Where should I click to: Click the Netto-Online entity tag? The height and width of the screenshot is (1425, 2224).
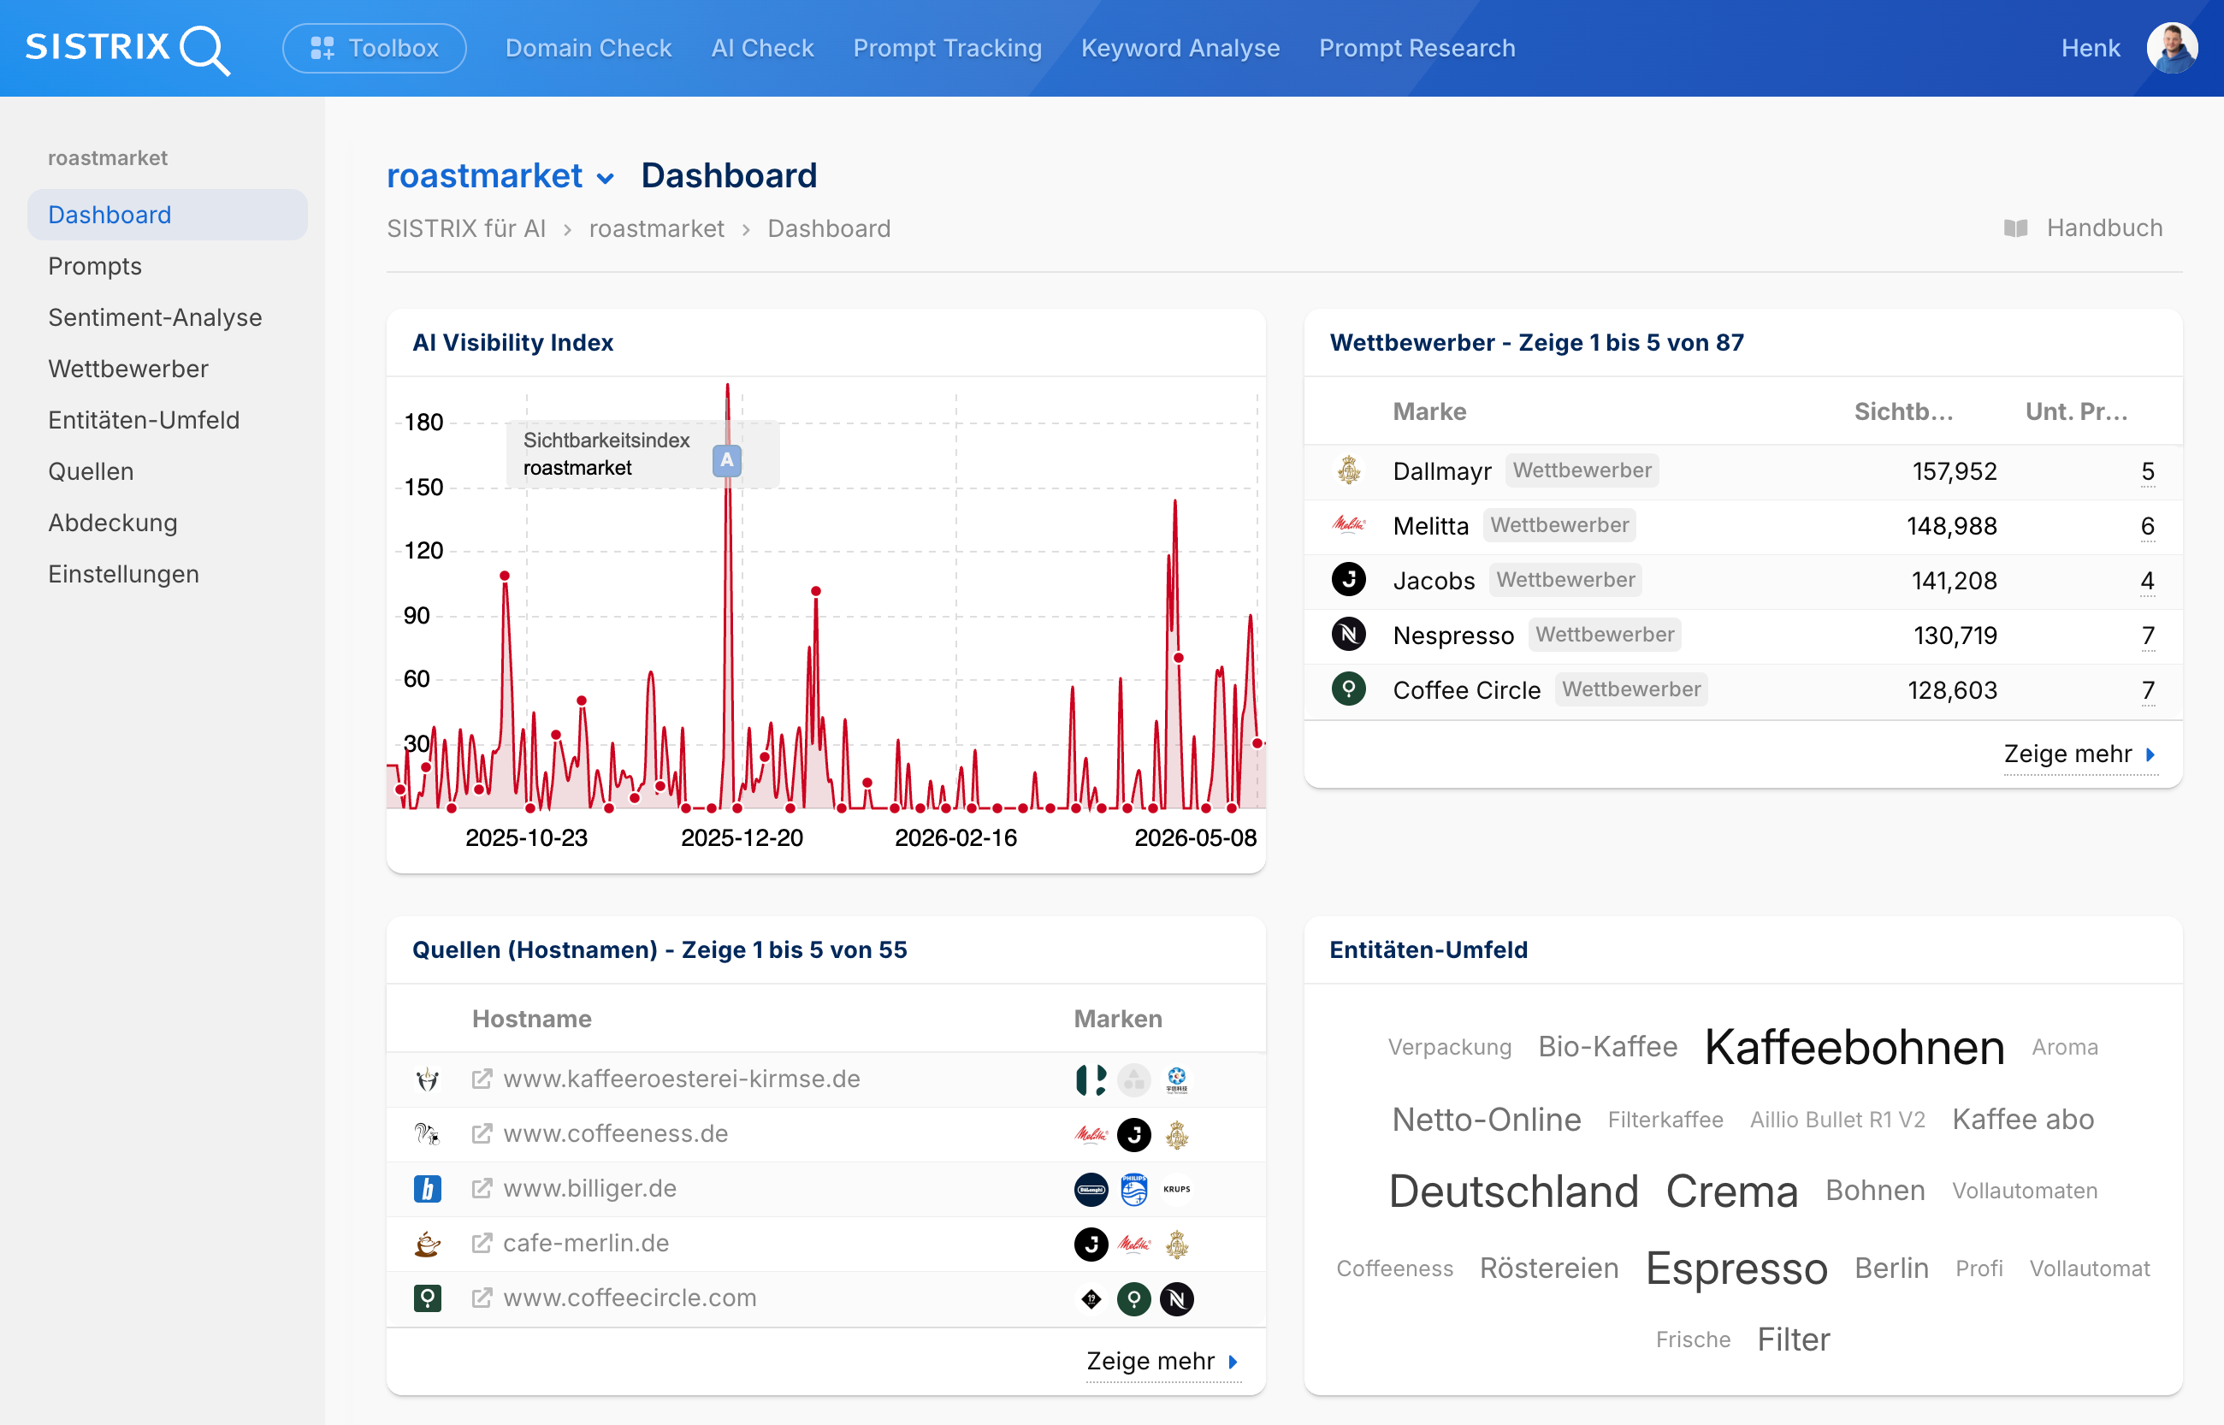(x=1487, y=1120)
